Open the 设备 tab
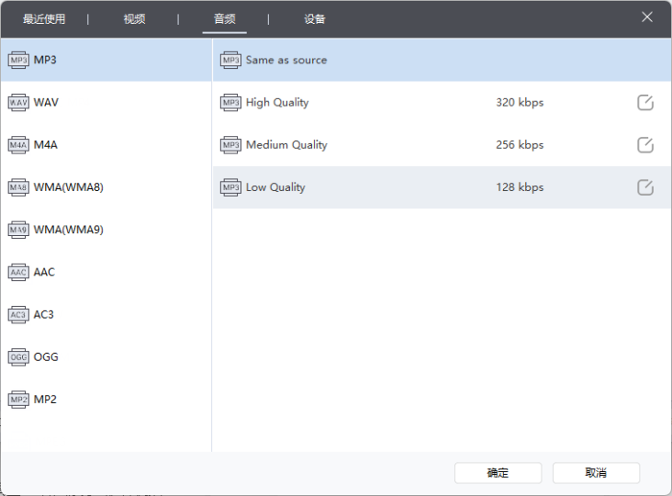 315,19
